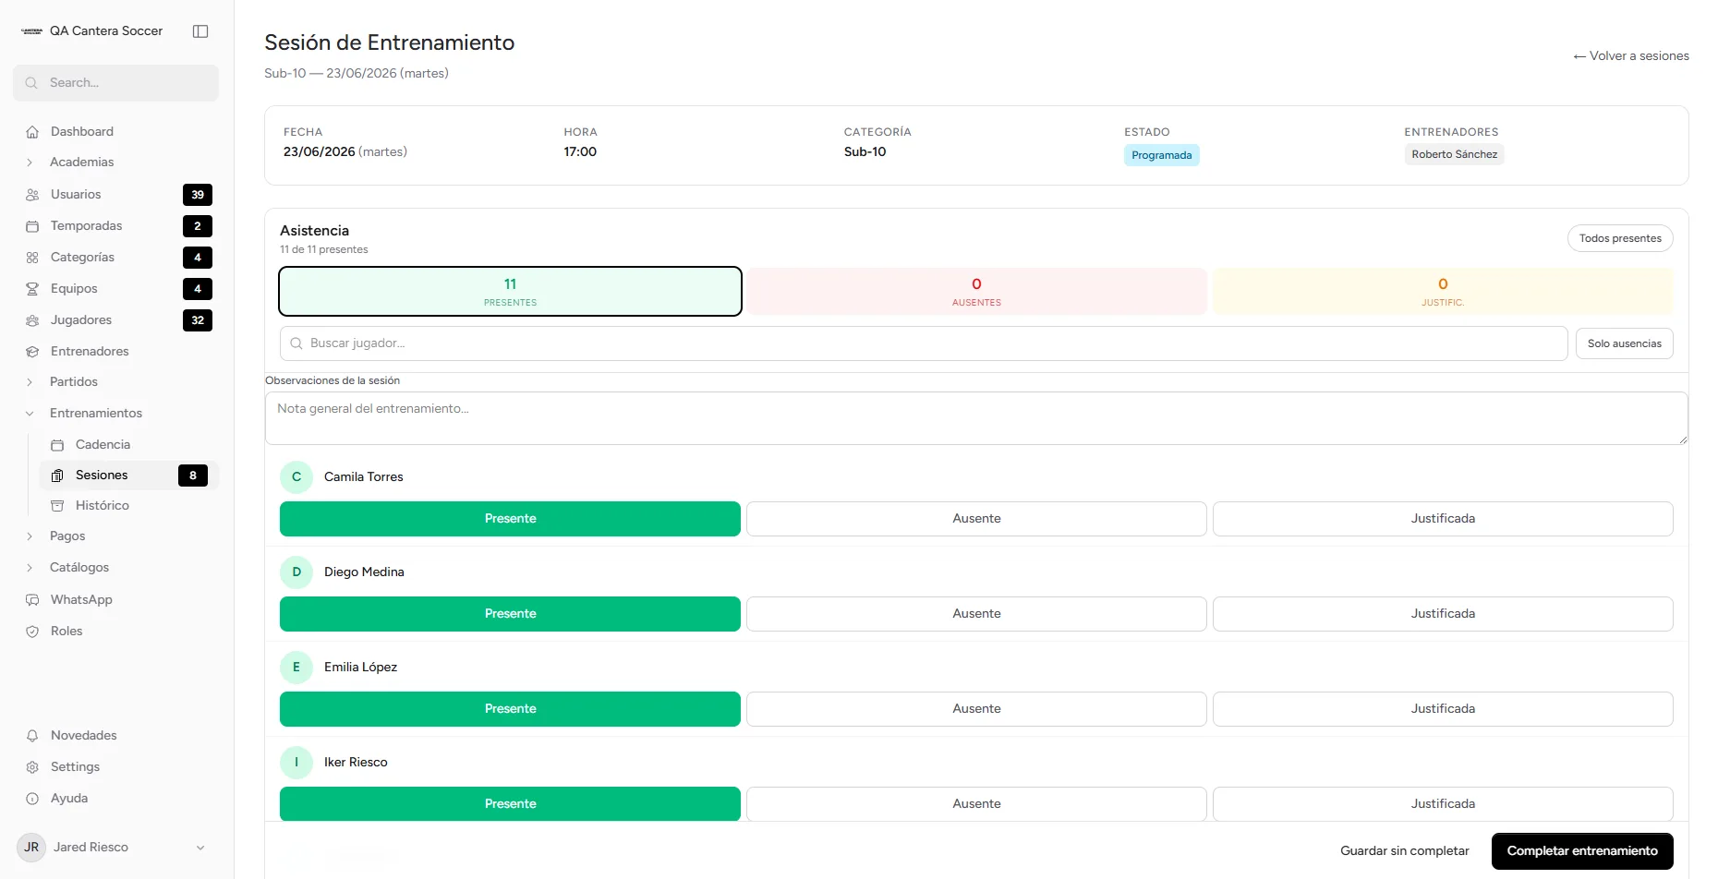Click the Equipos trophy icon
1718x879 pixels.
[x=32, y=289]
